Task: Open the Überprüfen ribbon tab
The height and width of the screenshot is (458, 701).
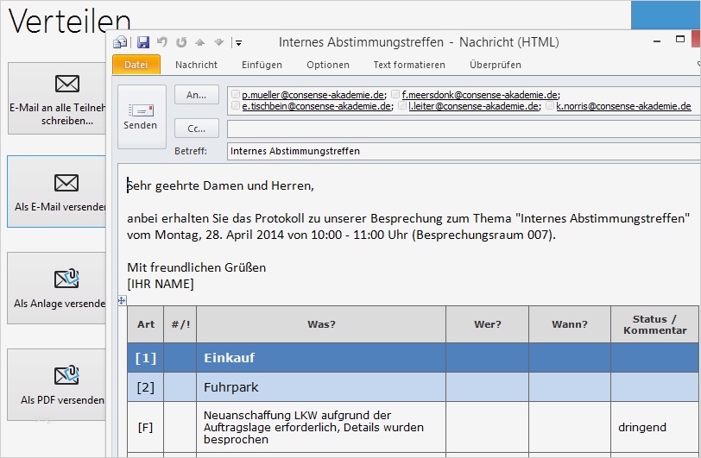Action: 496,65
